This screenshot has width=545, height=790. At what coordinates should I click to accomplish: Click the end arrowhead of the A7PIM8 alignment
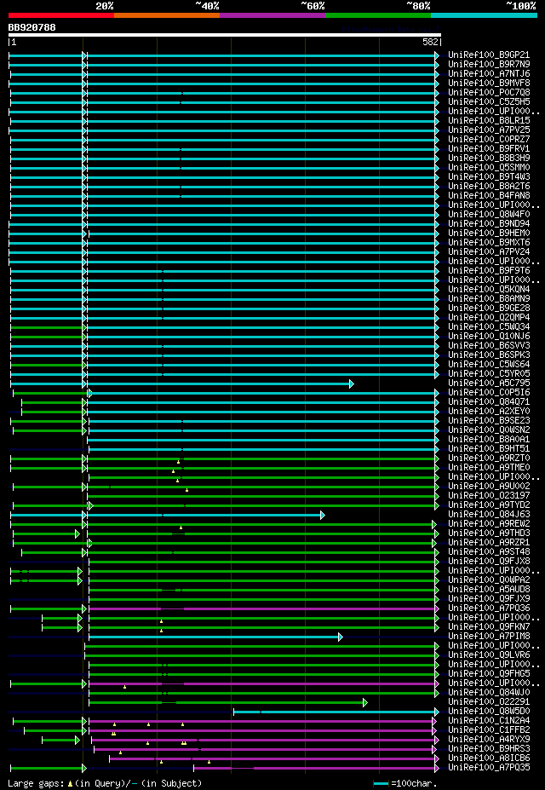coord(340,637)
